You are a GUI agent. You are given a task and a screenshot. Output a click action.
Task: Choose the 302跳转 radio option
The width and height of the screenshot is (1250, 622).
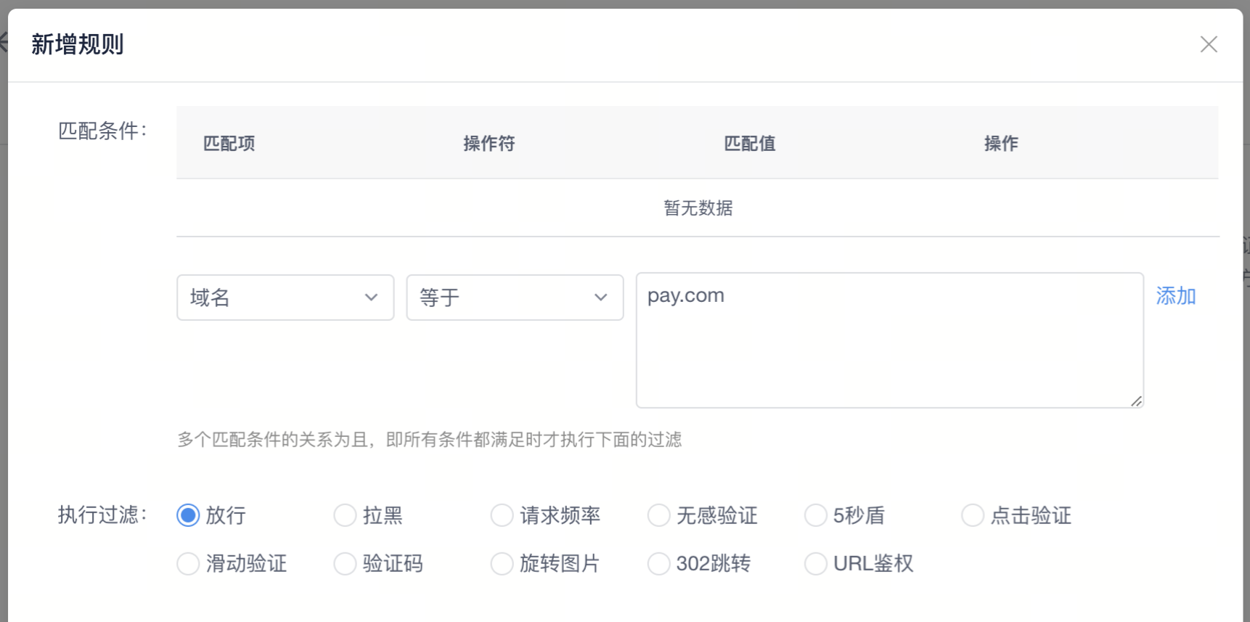pyautogui.click(x=659, y=563)
